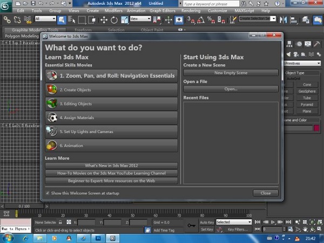324x243 pixels.
Task: Click the Add Time Tag label
Action: [x=164, y=230]
